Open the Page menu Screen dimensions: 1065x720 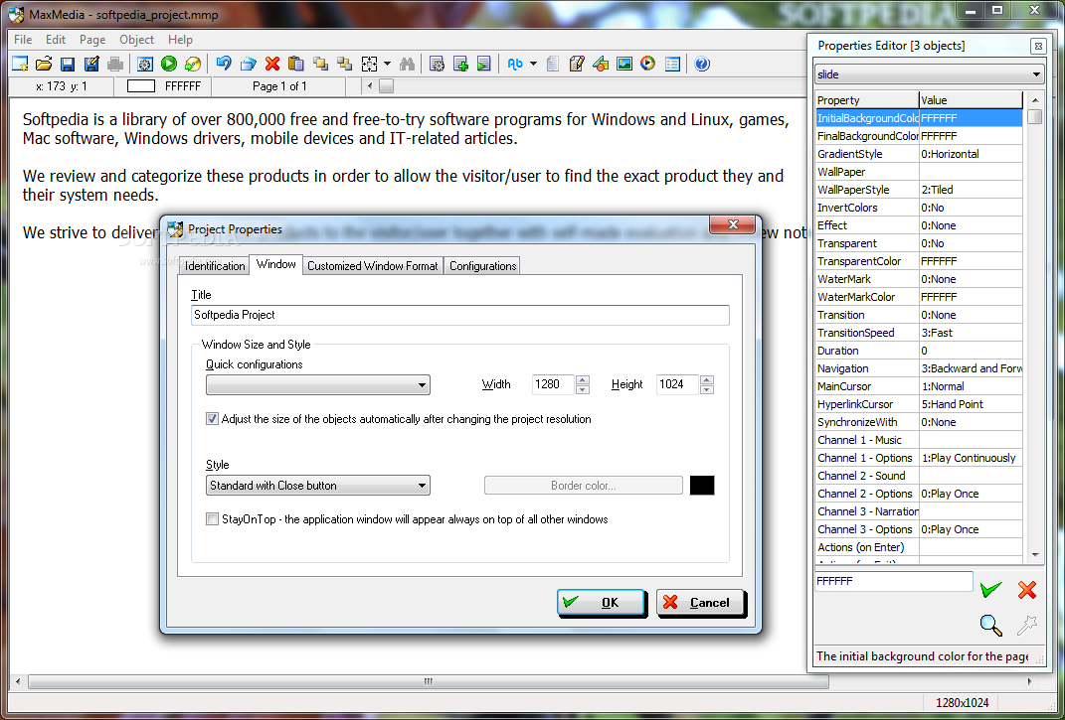pos(92,40)
